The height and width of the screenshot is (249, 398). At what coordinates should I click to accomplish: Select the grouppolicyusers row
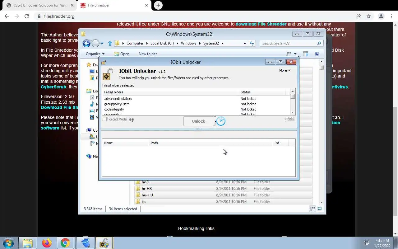pyautogui.click(x=196, y=104)
